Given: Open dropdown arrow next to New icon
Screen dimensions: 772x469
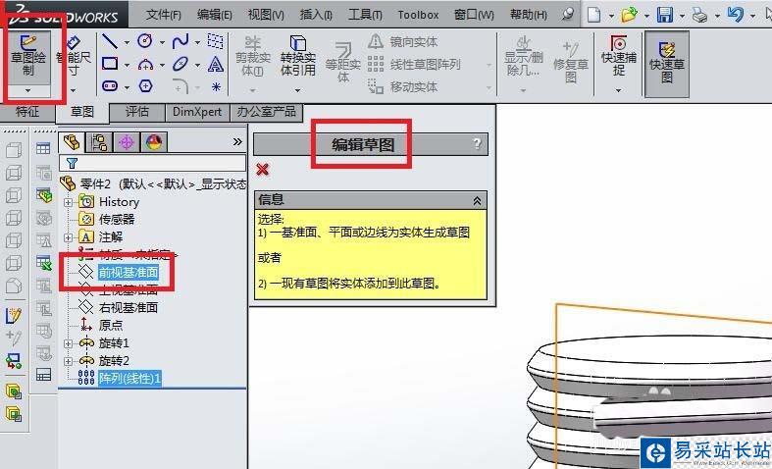Looking at the screenshot, I should pyautogui.click(x=611, y=16).
